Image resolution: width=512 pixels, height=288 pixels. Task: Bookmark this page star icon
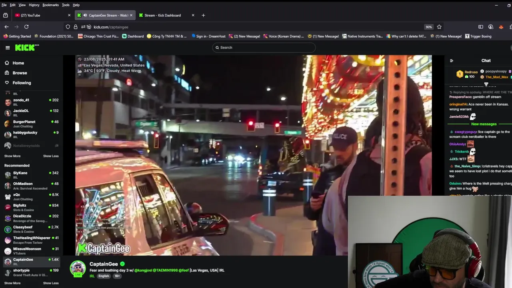pyautogui.click(x=439, y=27)
